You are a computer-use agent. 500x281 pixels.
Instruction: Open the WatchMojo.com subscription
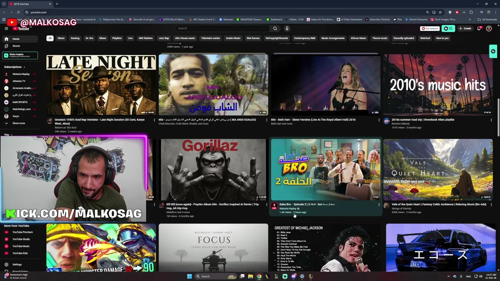click(x=20, y=109)
